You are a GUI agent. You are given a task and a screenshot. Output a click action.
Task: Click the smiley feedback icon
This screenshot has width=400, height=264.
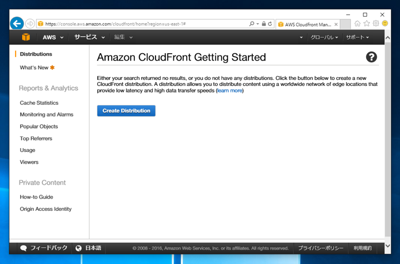[385, 23]
